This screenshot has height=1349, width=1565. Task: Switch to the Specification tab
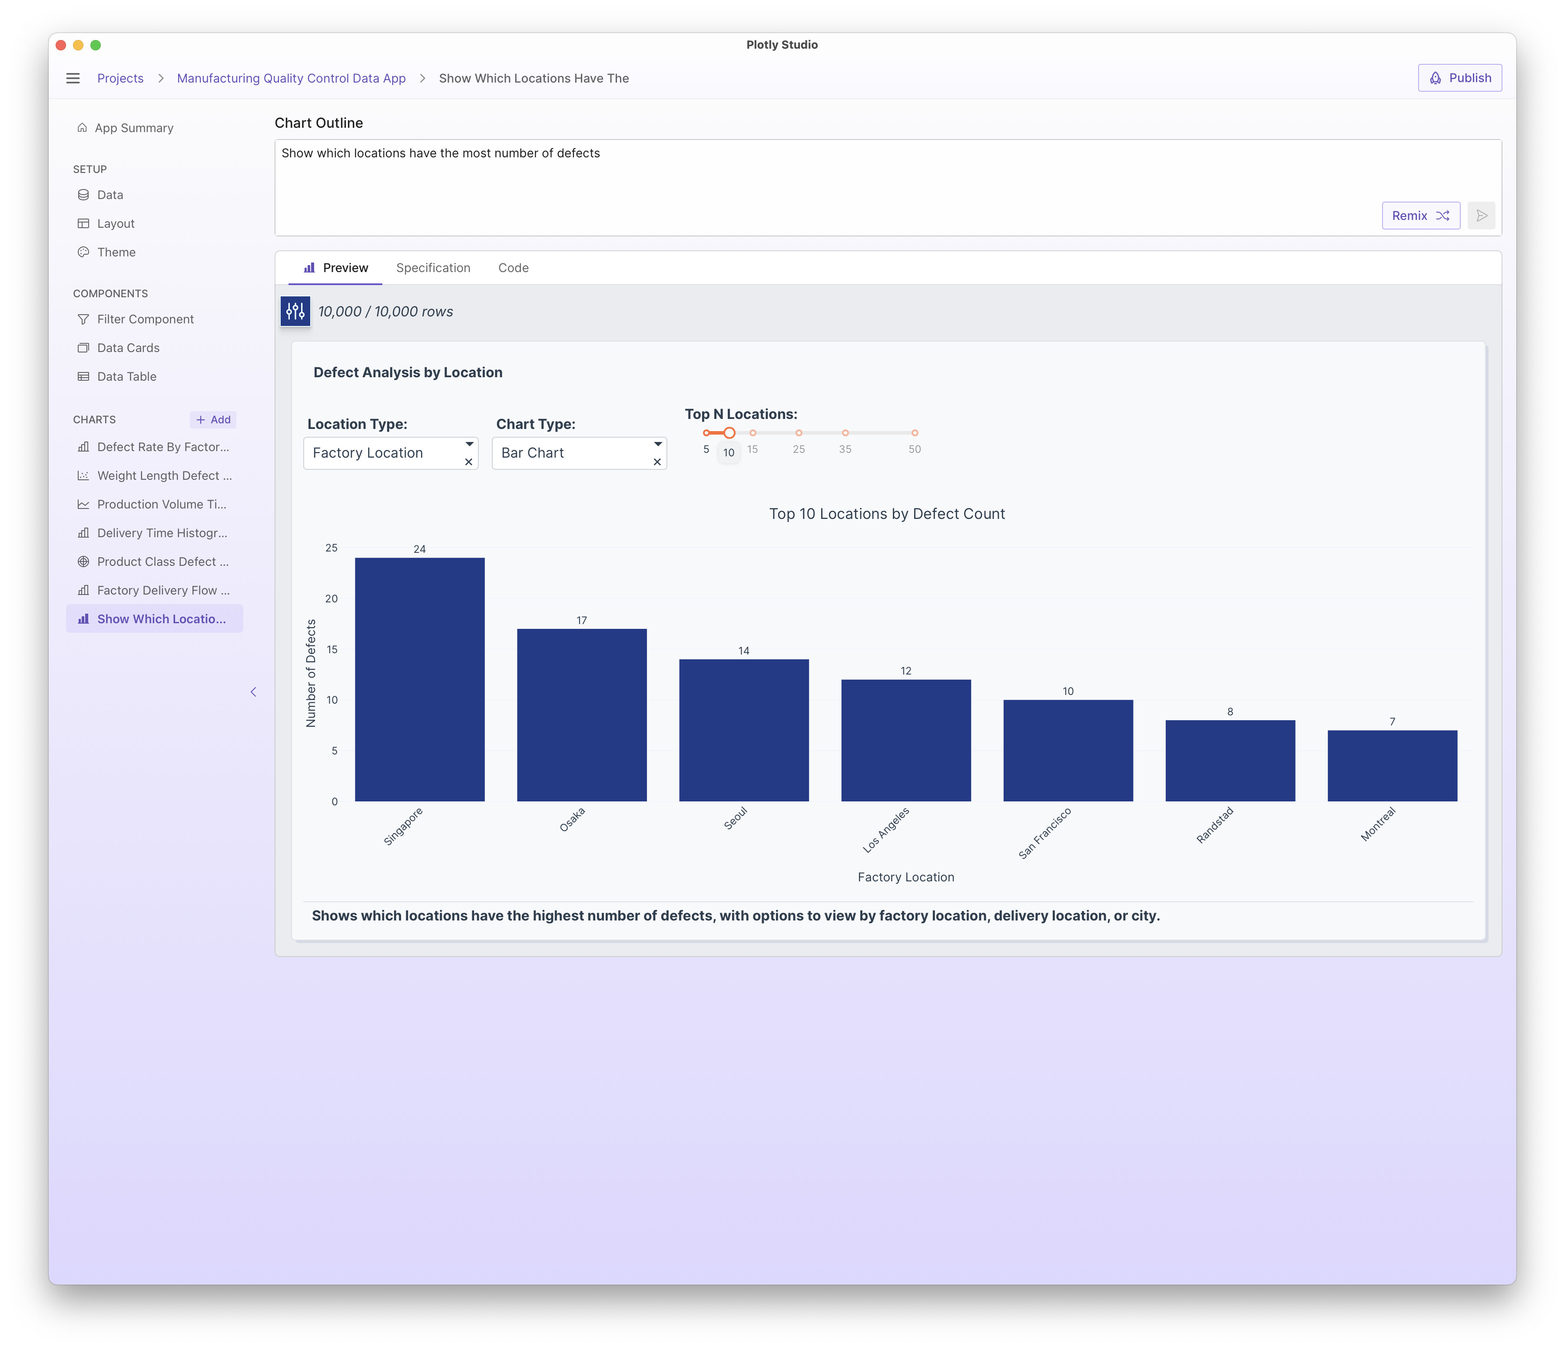(433, 268)
